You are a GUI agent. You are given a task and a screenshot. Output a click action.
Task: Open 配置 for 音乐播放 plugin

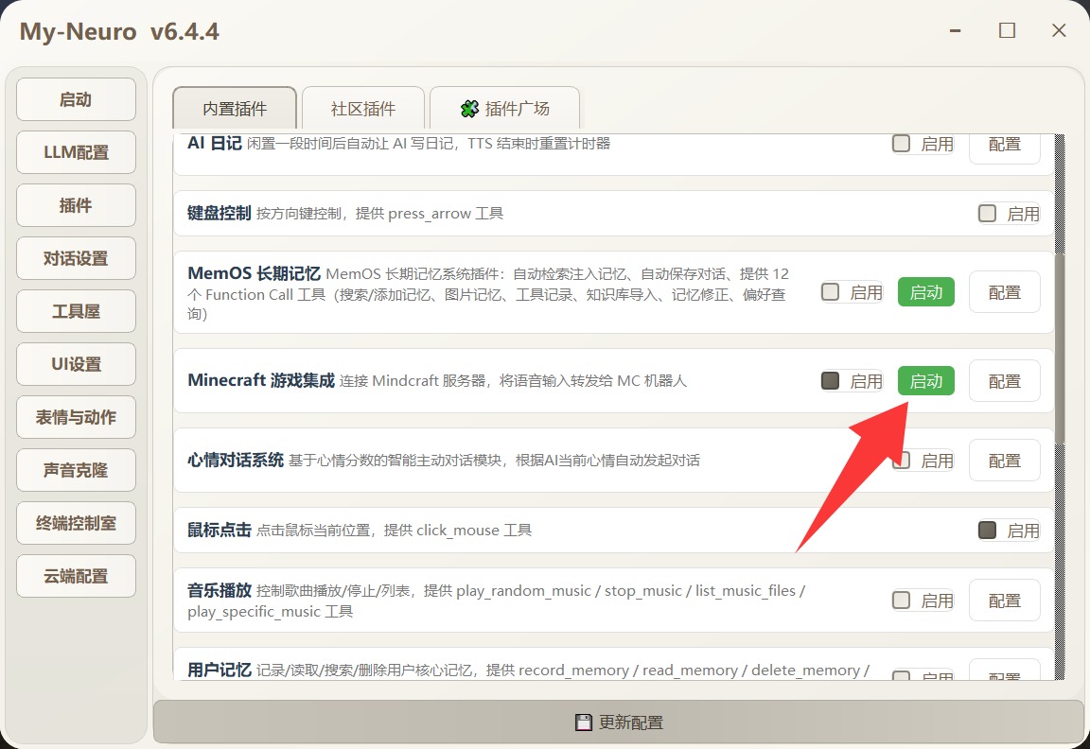(x=1004, y=601)
